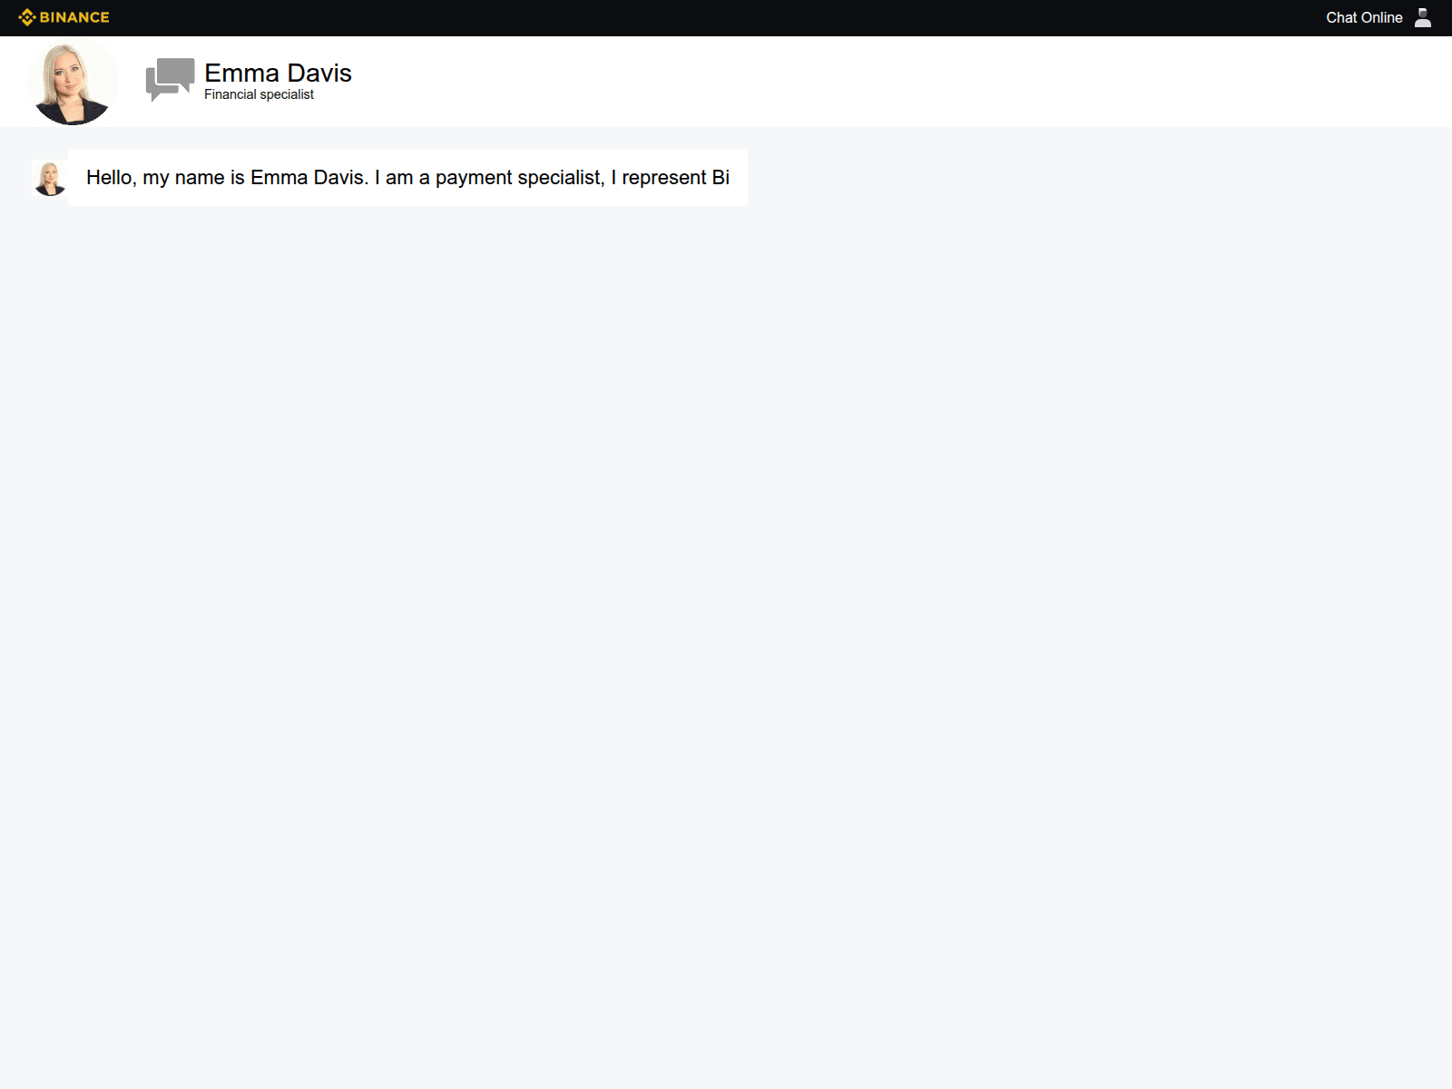Click the Financial specialist subtitle

pos(259,94)
